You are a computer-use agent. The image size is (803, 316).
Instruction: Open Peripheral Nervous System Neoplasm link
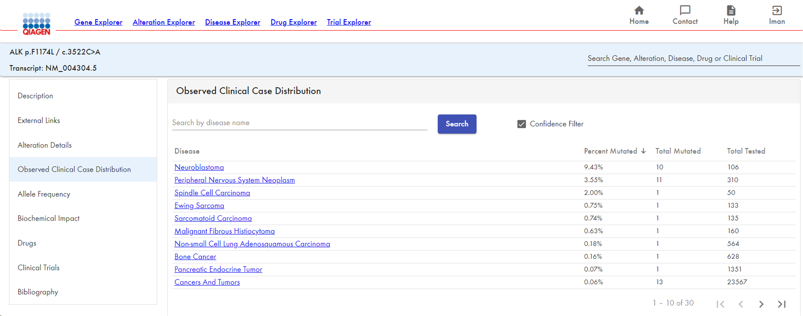pyautogui.click(x=234, y=180)
